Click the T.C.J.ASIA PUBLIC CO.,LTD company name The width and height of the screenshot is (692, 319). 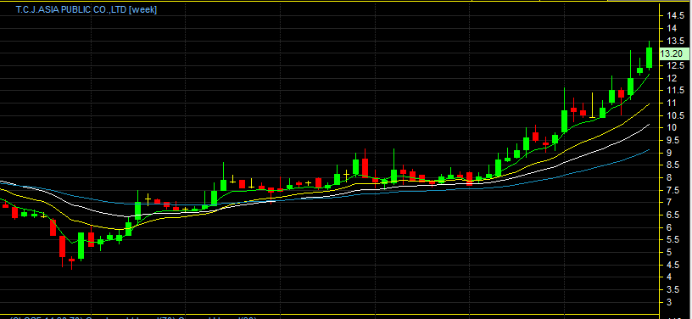tap(71, 9)
